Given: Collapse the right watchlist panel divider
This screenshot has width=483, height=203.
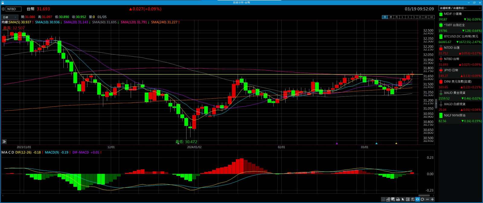Looking at the screenshot, I should pyautogui.click(x=436, y=103).
